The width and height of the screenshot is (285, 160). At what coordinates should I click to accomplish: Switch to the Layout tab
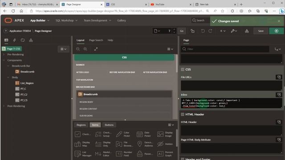click(x=80, y=40)
